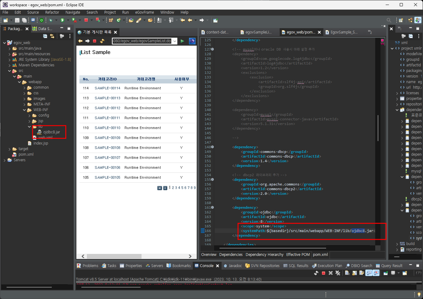This screenshot has width=423, height=299.
Task: Open the Effective POM tab
Action: tap(298, 255)
